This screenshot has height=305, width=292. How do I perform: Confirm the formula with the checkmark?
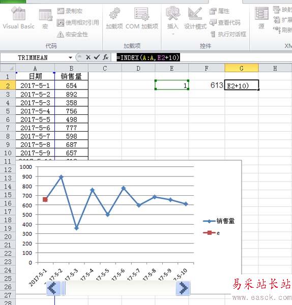97,57
